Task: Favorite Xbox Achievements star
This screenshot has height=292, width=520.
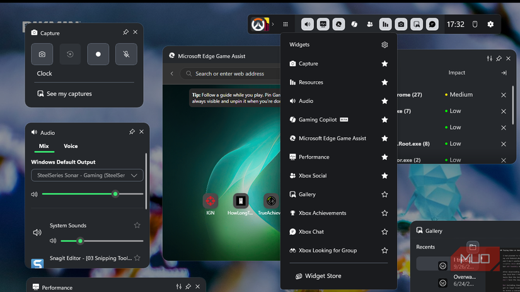Action: 384,213
